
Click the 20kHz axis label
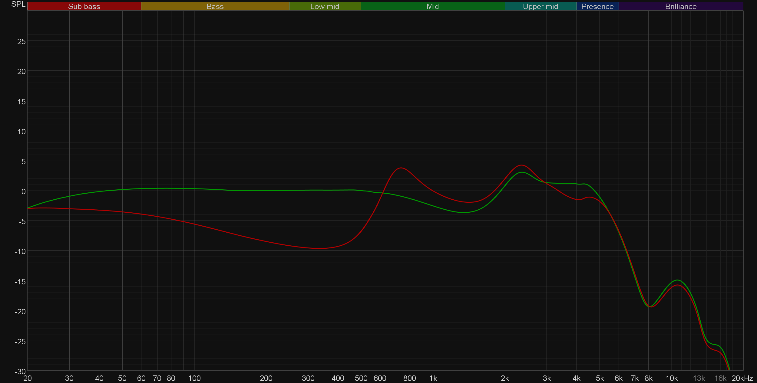pyautogui.click(x=742, y=378)
